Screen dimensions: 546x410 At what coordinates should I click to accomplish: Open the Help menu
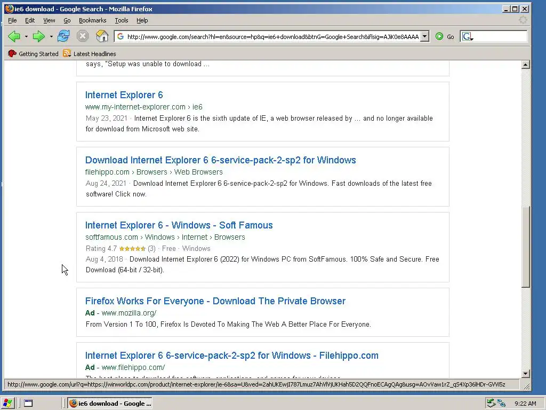coord(142,21)
